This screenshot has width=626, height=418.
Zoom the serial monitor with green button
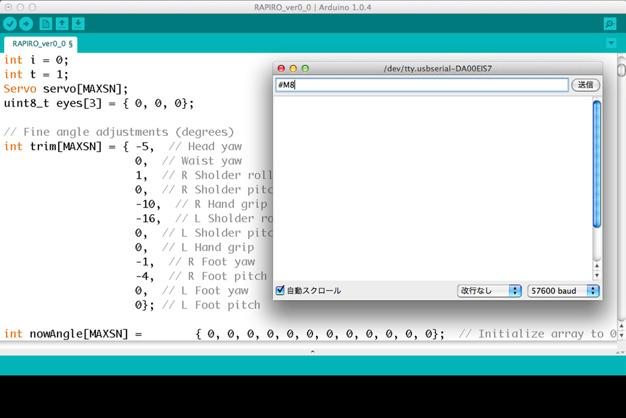point(306,69)
